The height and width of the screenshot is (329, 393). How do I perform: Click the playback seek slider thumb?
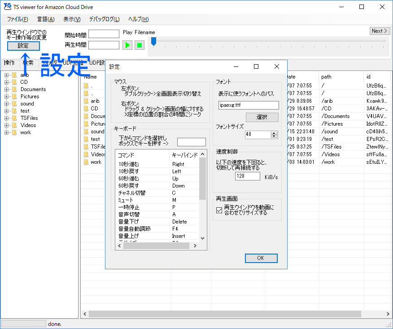pyautogui.click(x=153, y=41)
